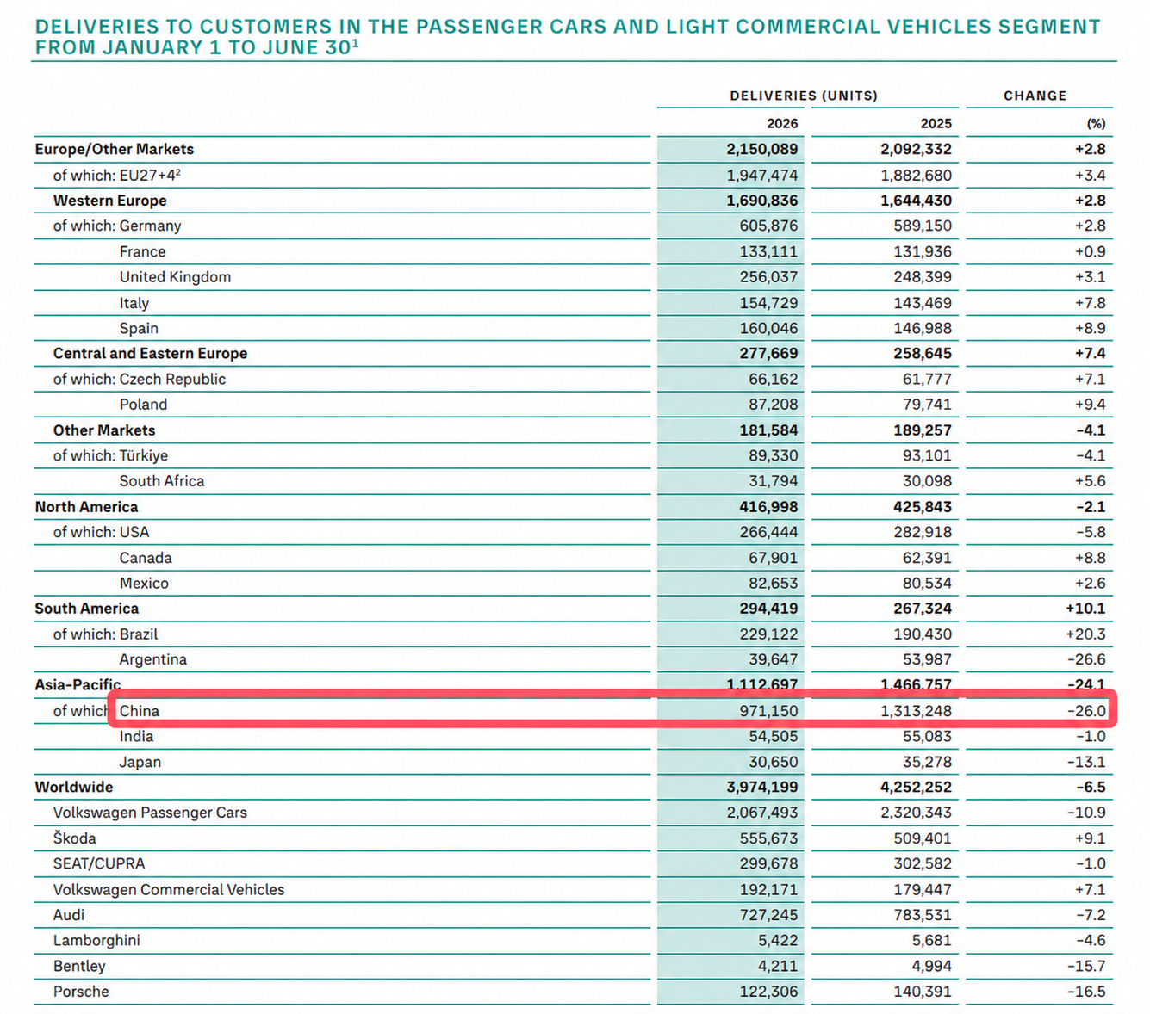Screen dimensions: 1150x1014
Task: Select the -26.6 change for Argentina
Action: pos(1086,659)
